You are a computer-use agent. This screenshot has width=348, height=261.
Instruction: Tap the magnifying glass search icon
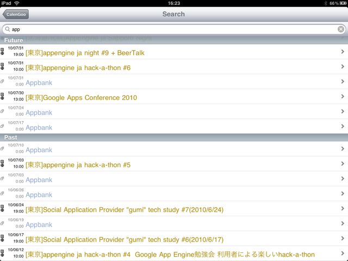click(8, 29)
